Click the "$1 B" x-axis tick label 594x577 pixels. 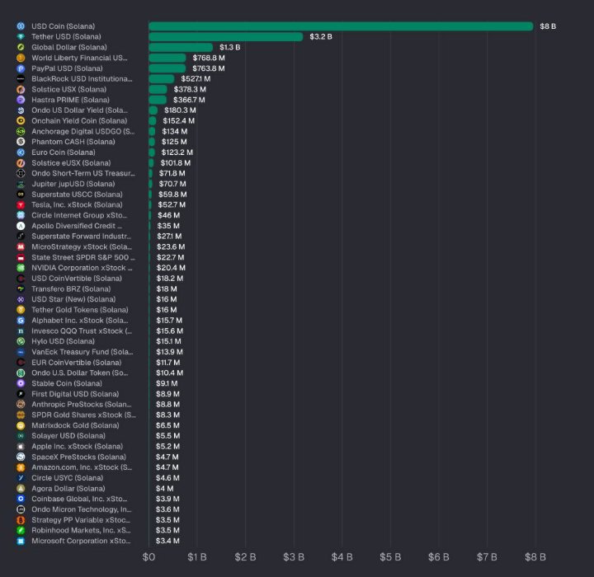[197, 557]
